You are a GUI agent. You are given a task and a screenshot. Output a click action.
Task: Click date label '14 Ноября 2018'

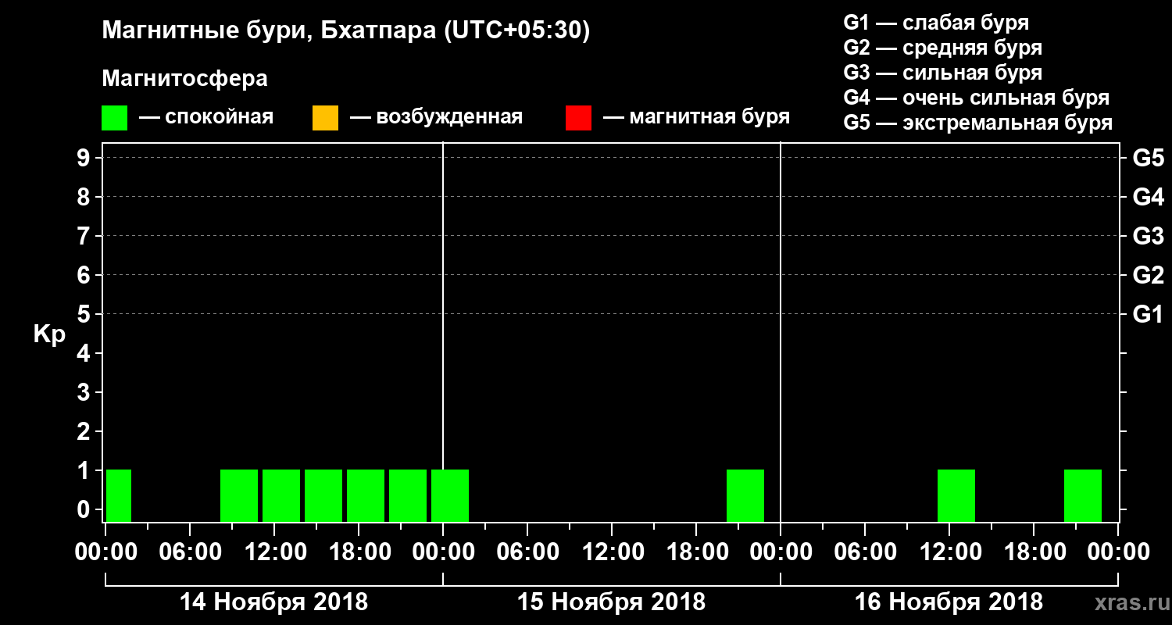[x=273, y=602]
